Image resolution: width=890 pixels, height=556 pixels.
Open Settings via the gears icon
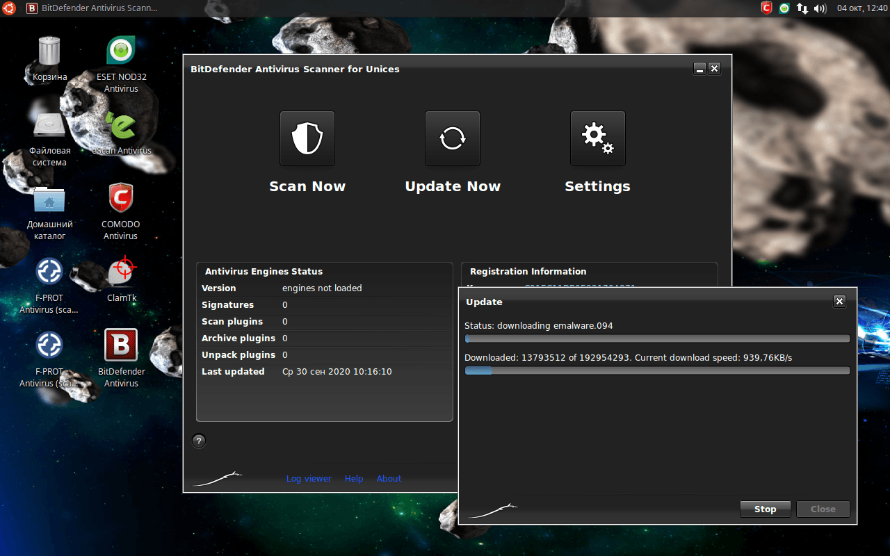pos(598,138)
